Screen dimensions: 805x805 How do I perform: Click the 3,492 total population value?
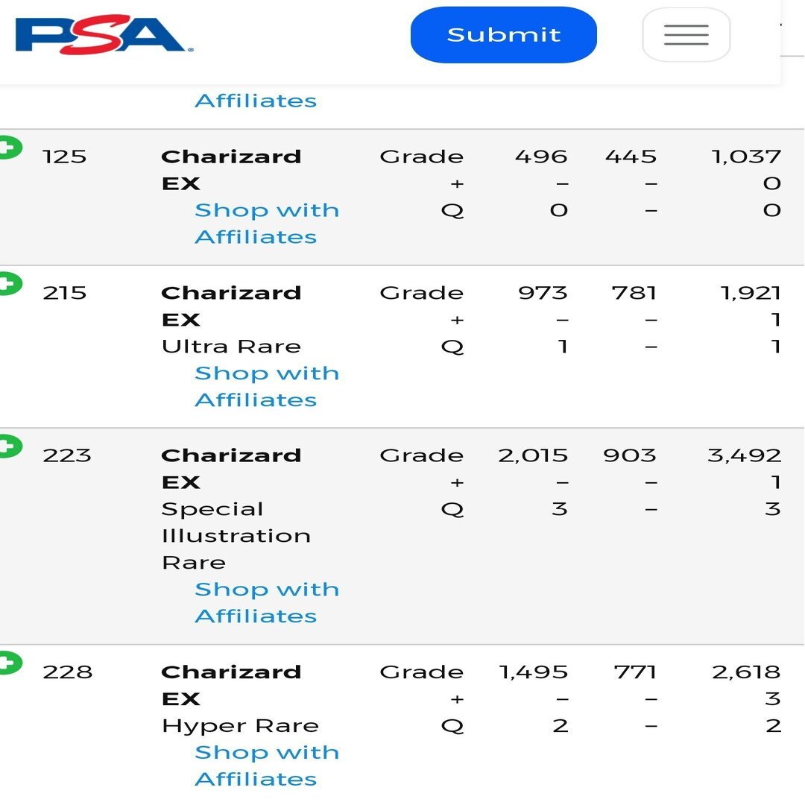pos(744,455)
